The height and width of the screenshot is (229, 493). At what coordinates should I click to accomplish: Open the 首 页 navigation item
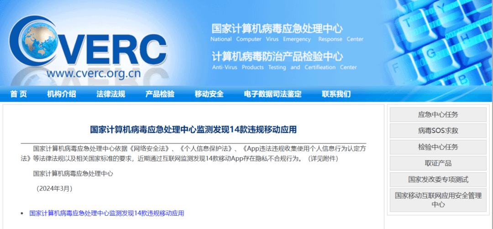[18, 94]
